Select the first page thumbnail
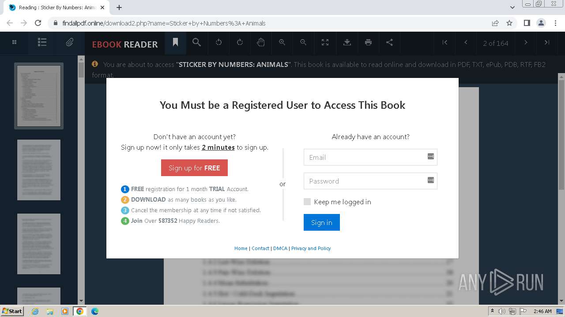The height and width of the screenshot is (317, 565). point(39,96)
